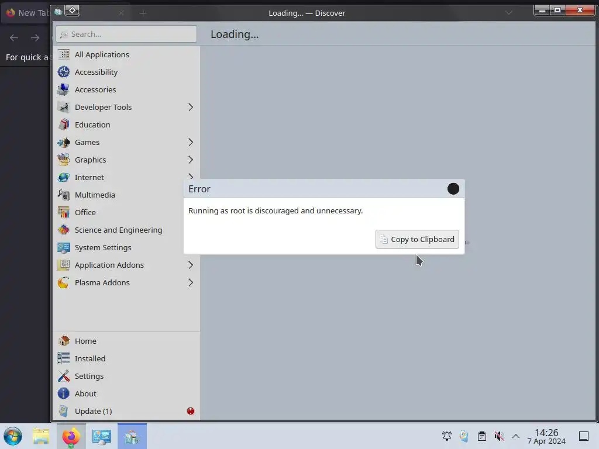Go to Home page in Discover
599x449 pixels.
click(126, 341)
